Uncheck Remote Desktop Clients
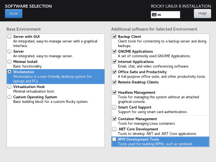Image resolution: width=216 pixels, height=162 pixels. tap(114, 82)
